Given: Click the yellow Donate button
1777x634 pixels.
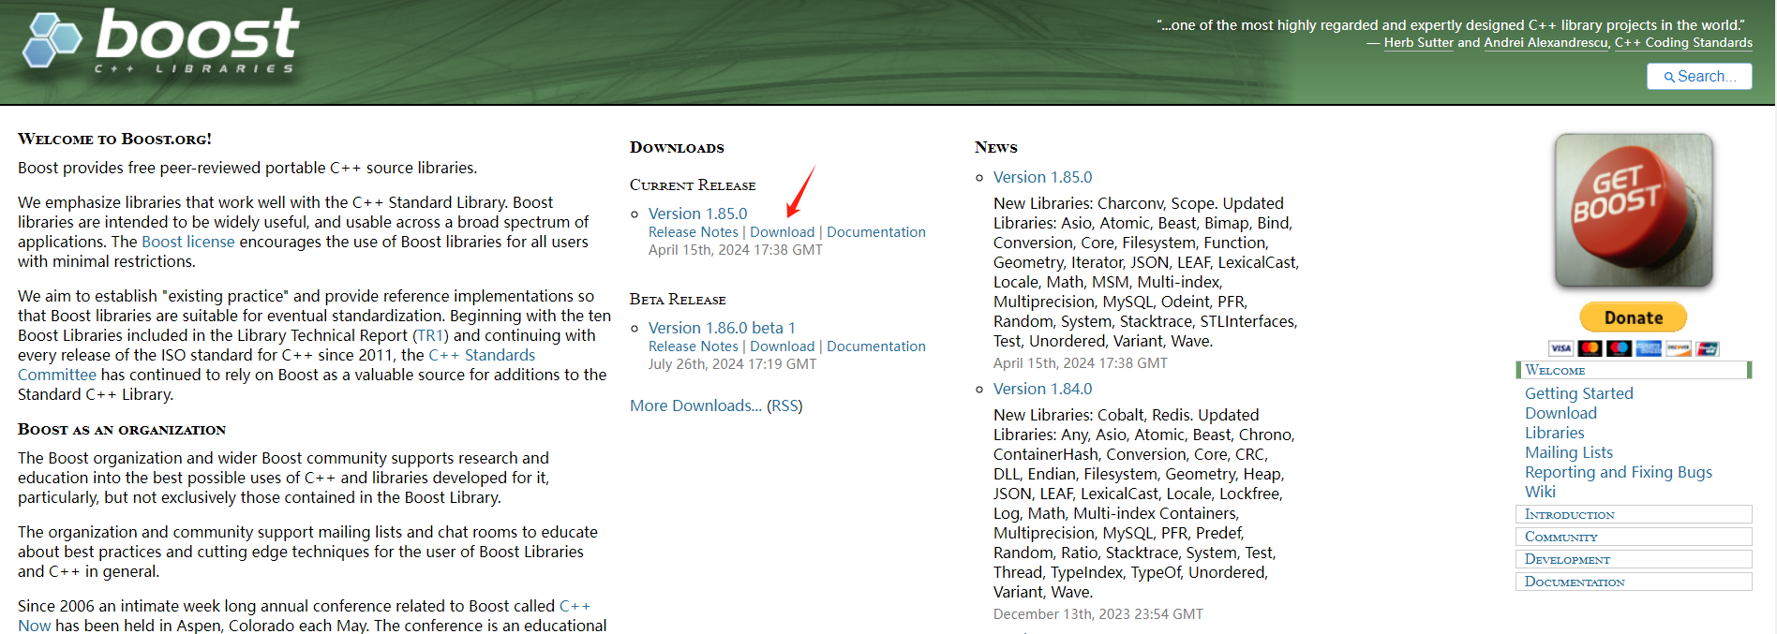Looking at the screenshot, I should tap(1634, 317).
